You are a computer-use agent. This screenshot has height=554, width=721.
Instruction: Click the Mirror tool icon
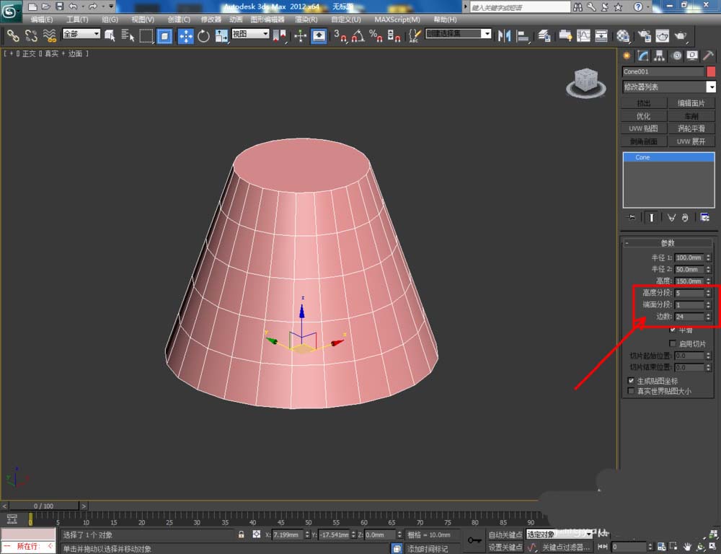point(505,35)
